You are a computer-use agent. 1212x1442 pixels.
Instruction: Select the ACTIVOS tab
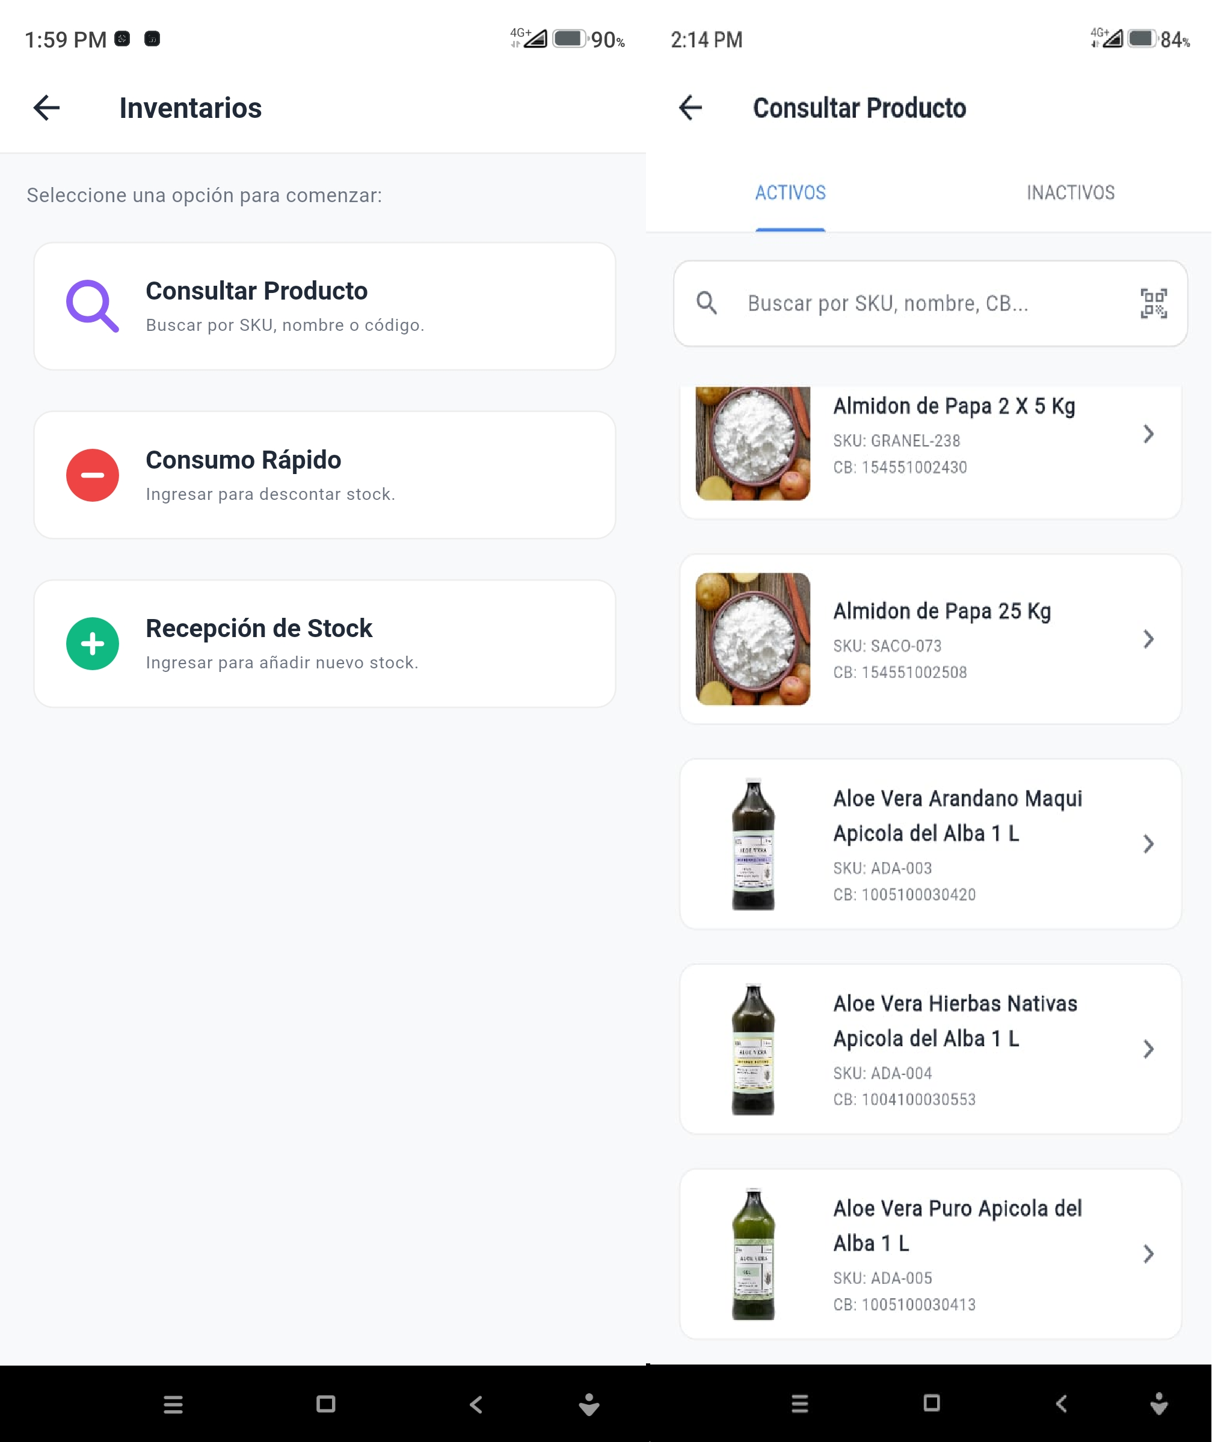tap(790, 193)
